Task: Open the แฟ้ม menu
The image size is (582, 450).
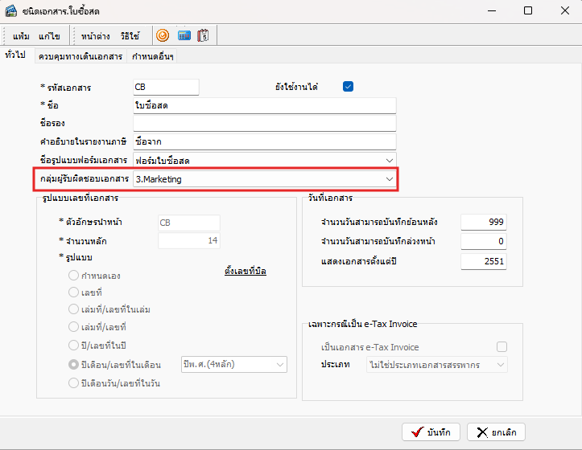Action: click(x=21, y=36)
